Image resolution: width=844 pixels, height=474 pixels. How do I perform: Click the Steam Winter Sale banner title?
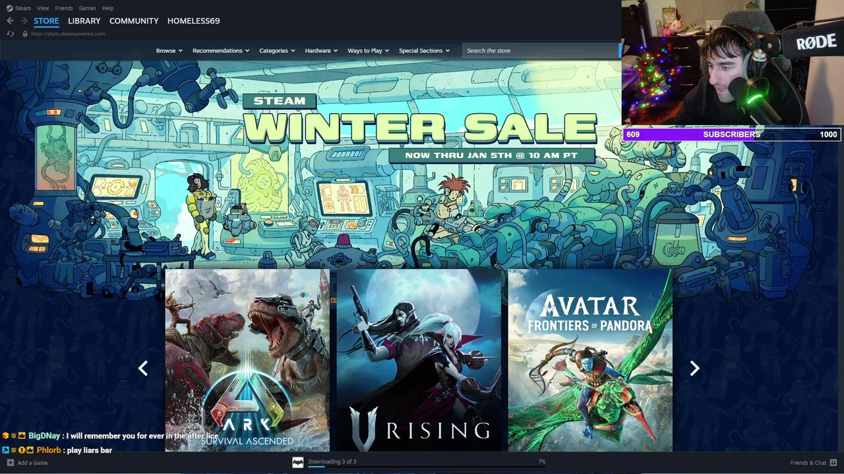420,118
